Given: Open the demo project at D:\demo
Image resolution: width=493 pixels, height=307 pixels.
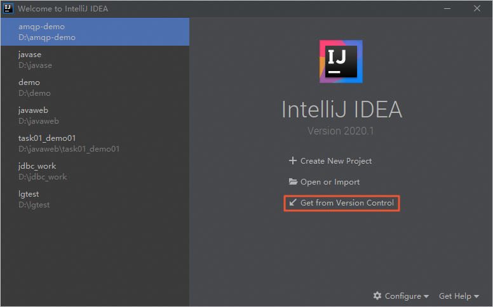Looking at the screenshot, I should point(95,88).
